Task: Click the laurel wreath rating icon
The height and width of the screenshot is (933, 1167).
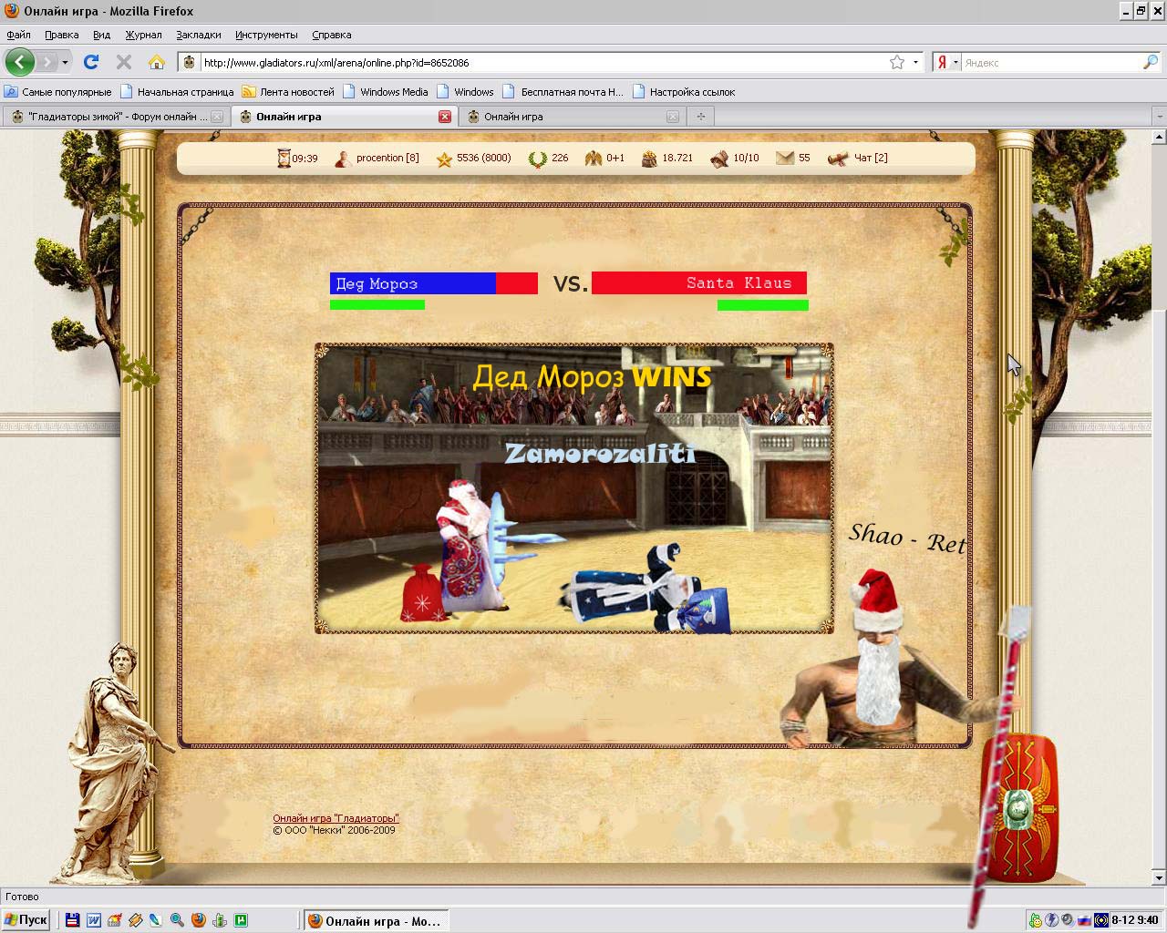Action: 537,159
